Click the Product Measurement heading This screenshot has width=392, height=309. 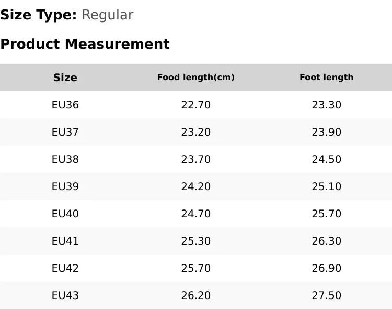(x=85, y=44)
